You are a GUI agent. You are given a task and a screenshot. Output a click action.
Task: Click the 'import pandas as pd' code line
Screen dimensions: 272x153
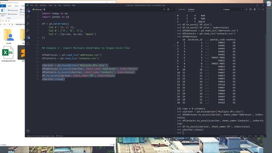(x=56, y=17)
